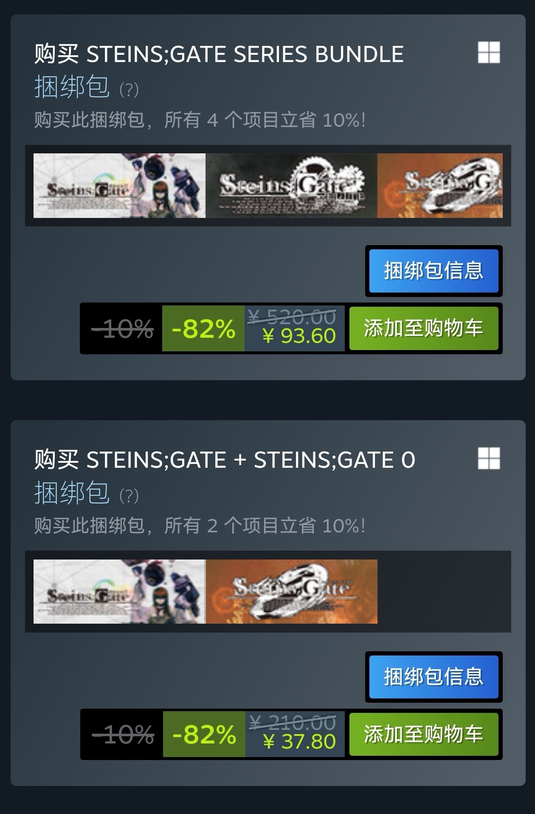Open white Steins;Gate thumbnail in second bundle

tap(119, 591)
